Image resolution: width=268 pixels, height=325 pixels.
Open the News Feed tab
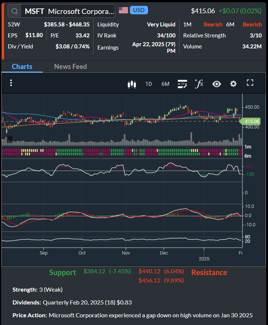[70, 66]
